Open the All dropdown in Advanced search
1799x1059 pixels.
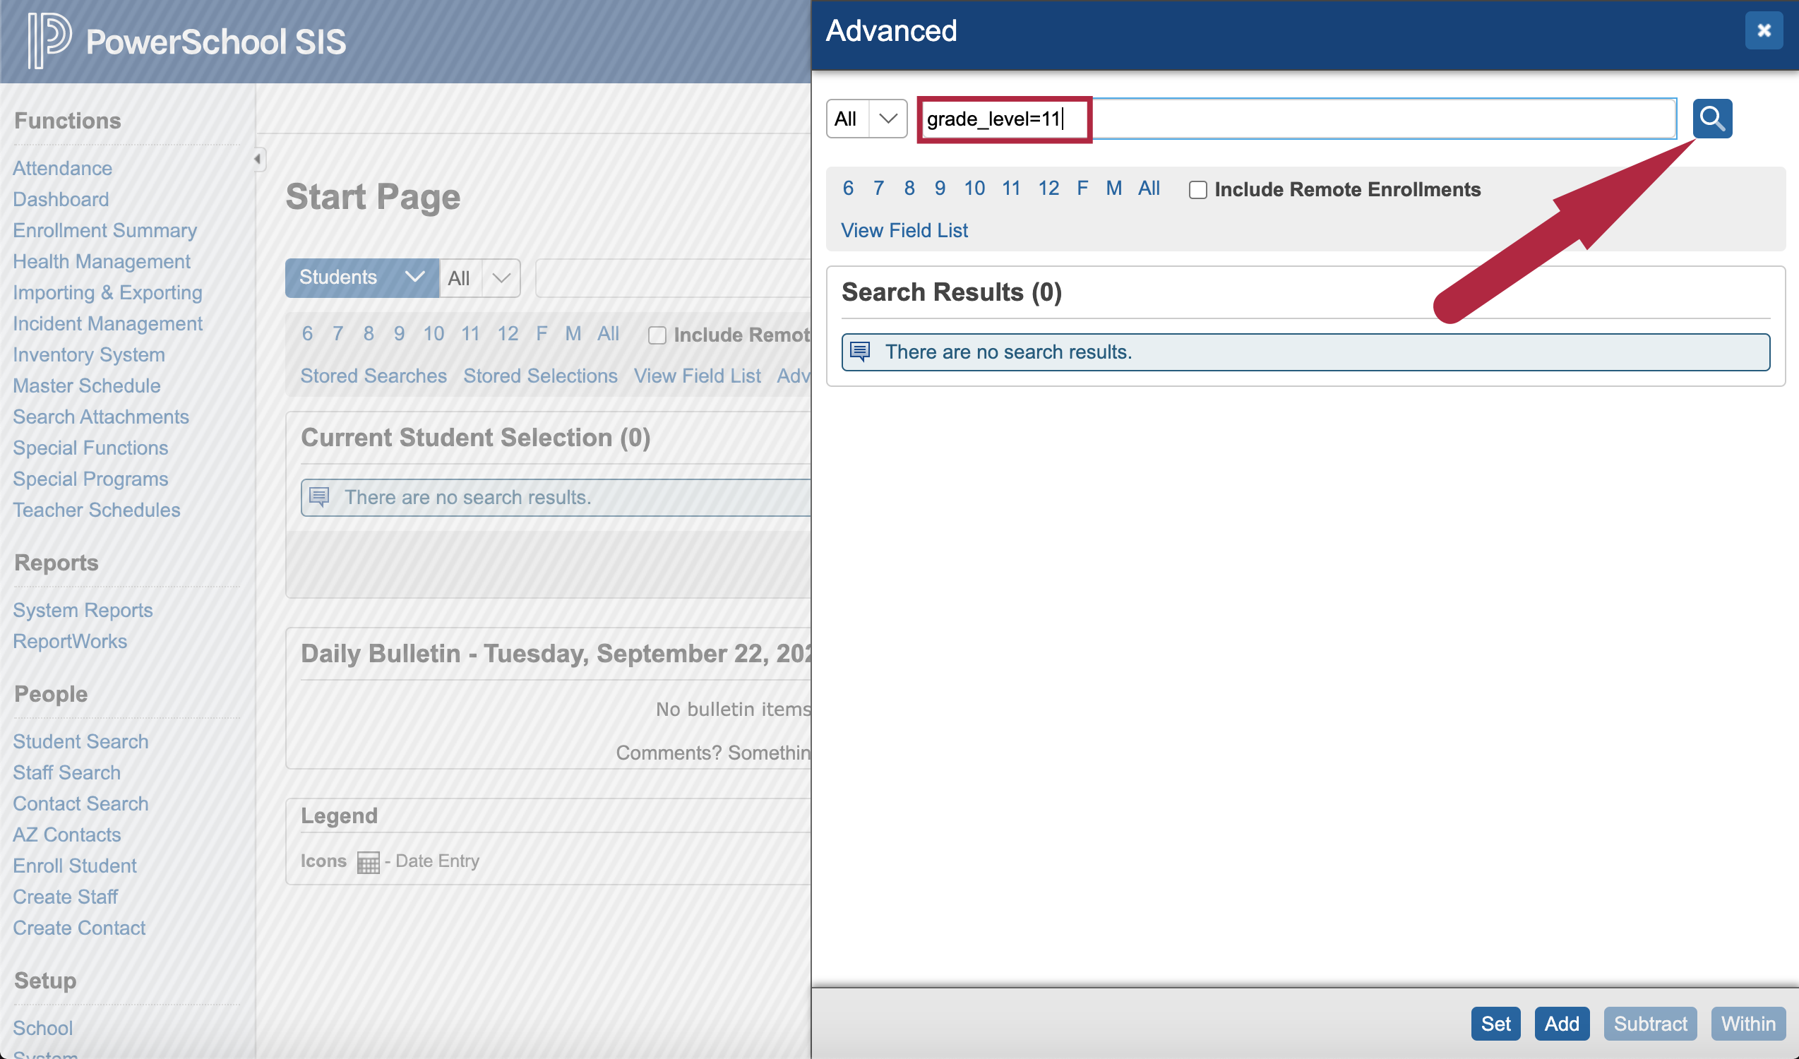click(863, 117)
